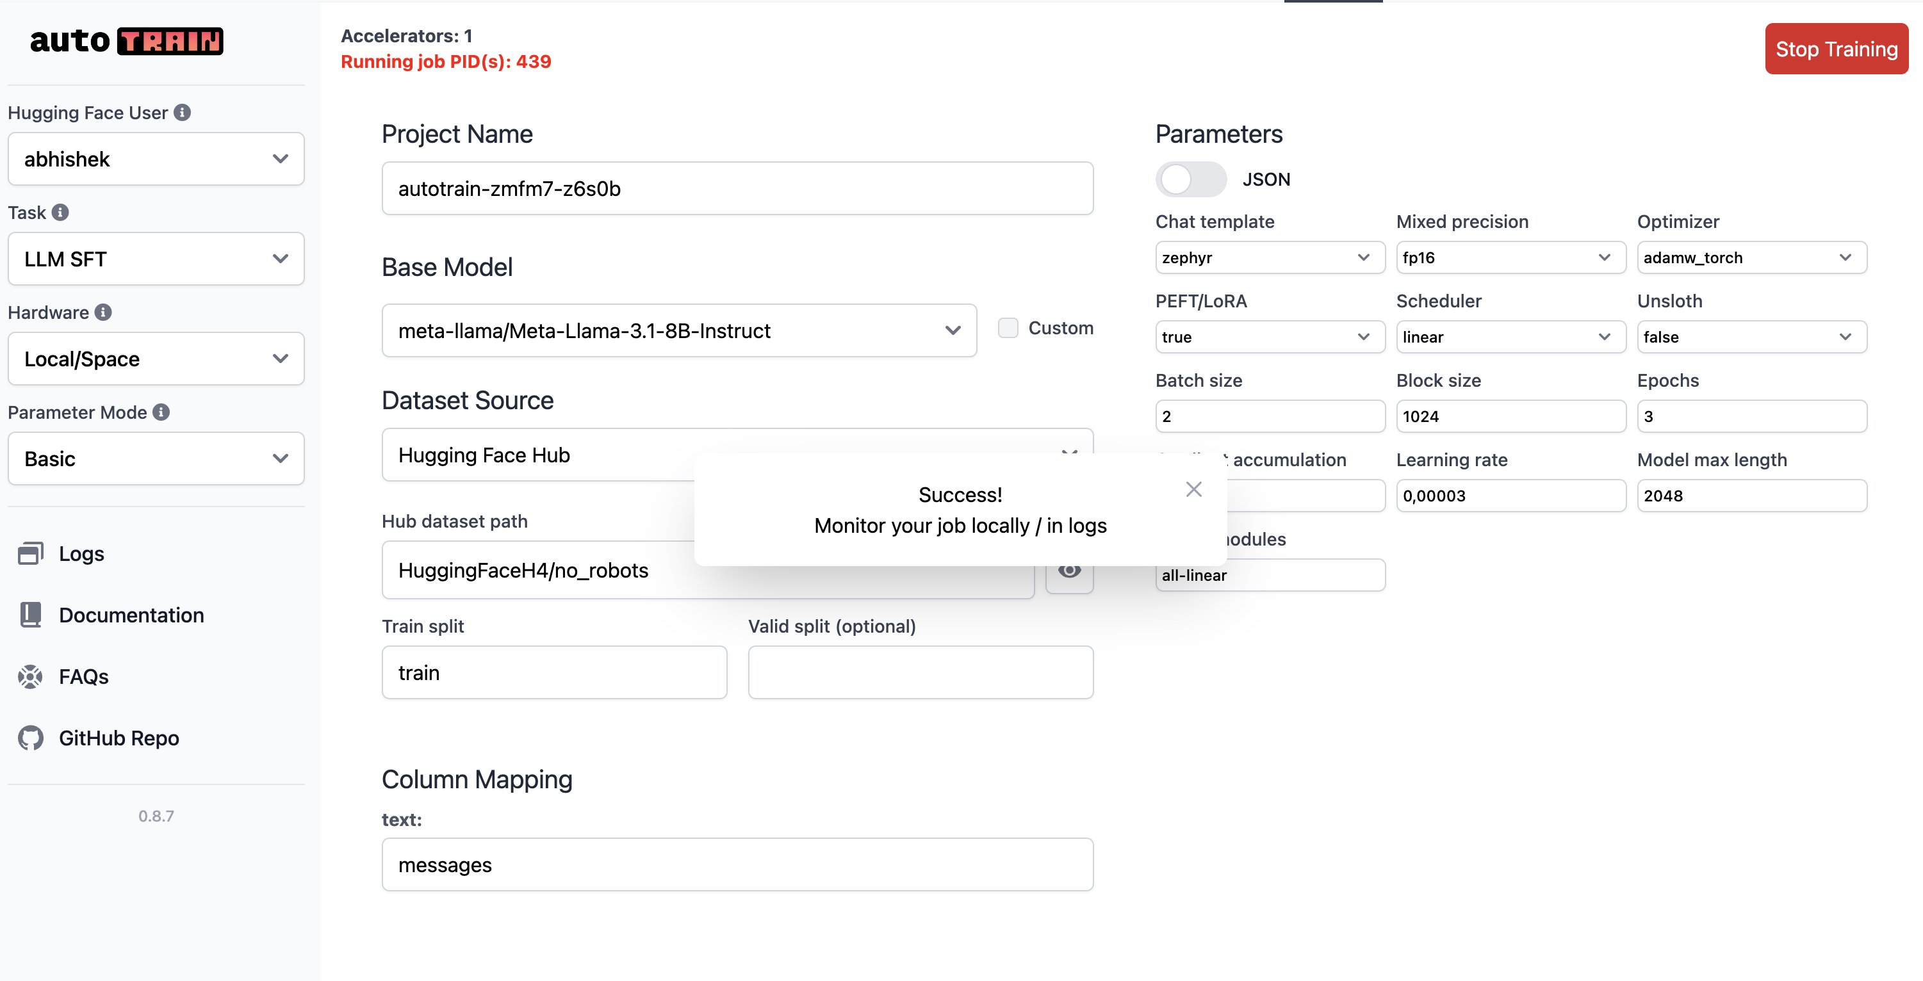The width and height of the screenshot is (1923, 981).
Task: Click the GitHub octocat icon
Action: click(31, 738)
